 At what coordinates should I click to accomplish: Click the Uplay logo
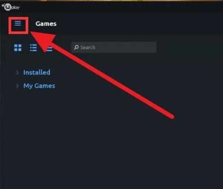click(11, 7)
